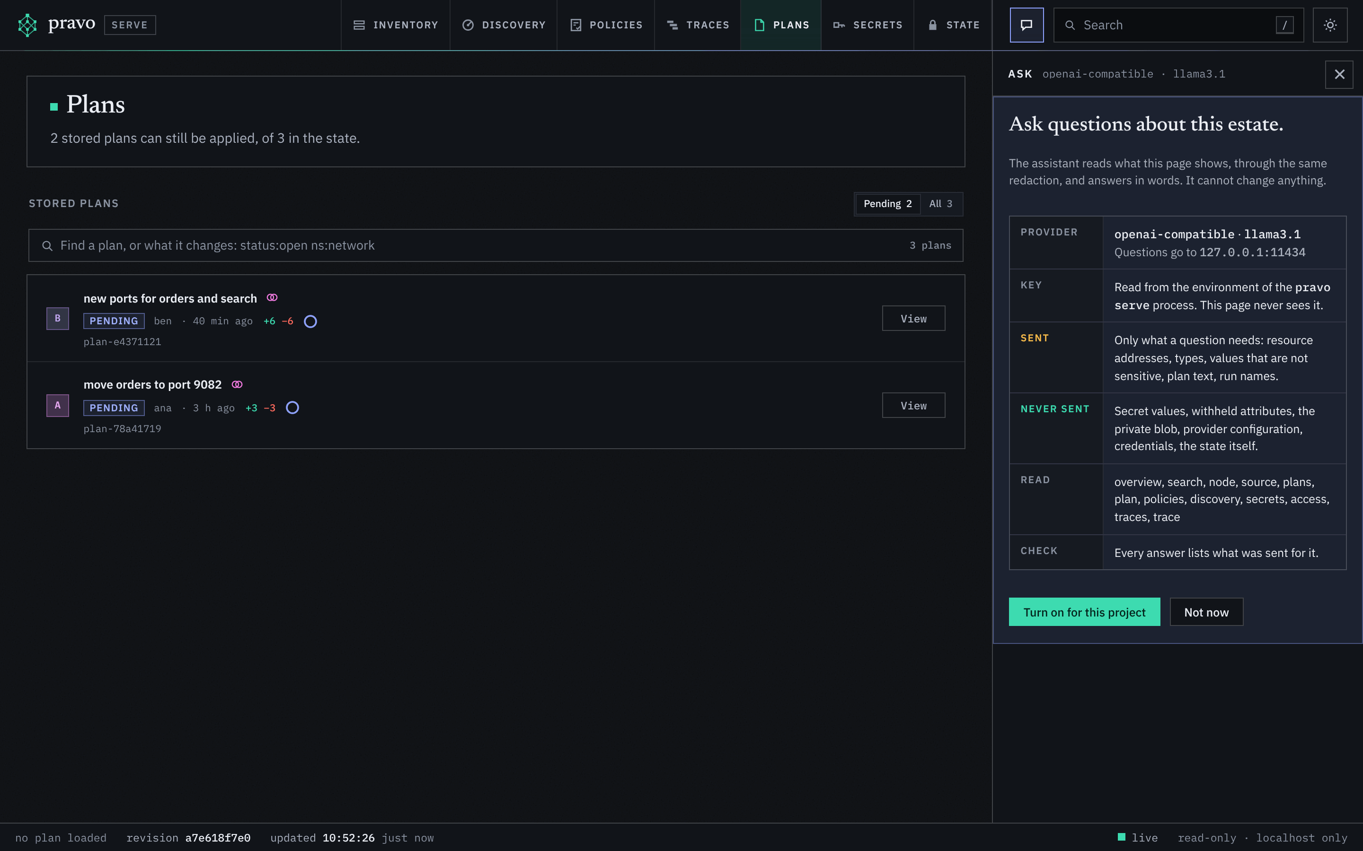This screenshot has height=851, width=1363.
Task: Open plan title move orders to port 9082
Action: point(153,384)
